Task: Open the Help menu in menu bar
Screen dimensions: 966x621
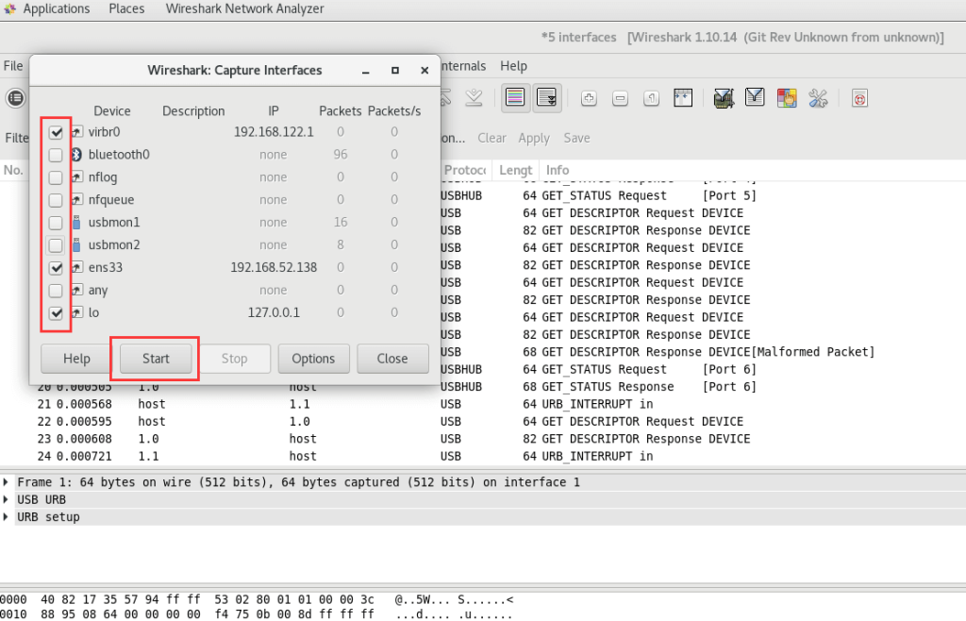Action: coord(513,66)
